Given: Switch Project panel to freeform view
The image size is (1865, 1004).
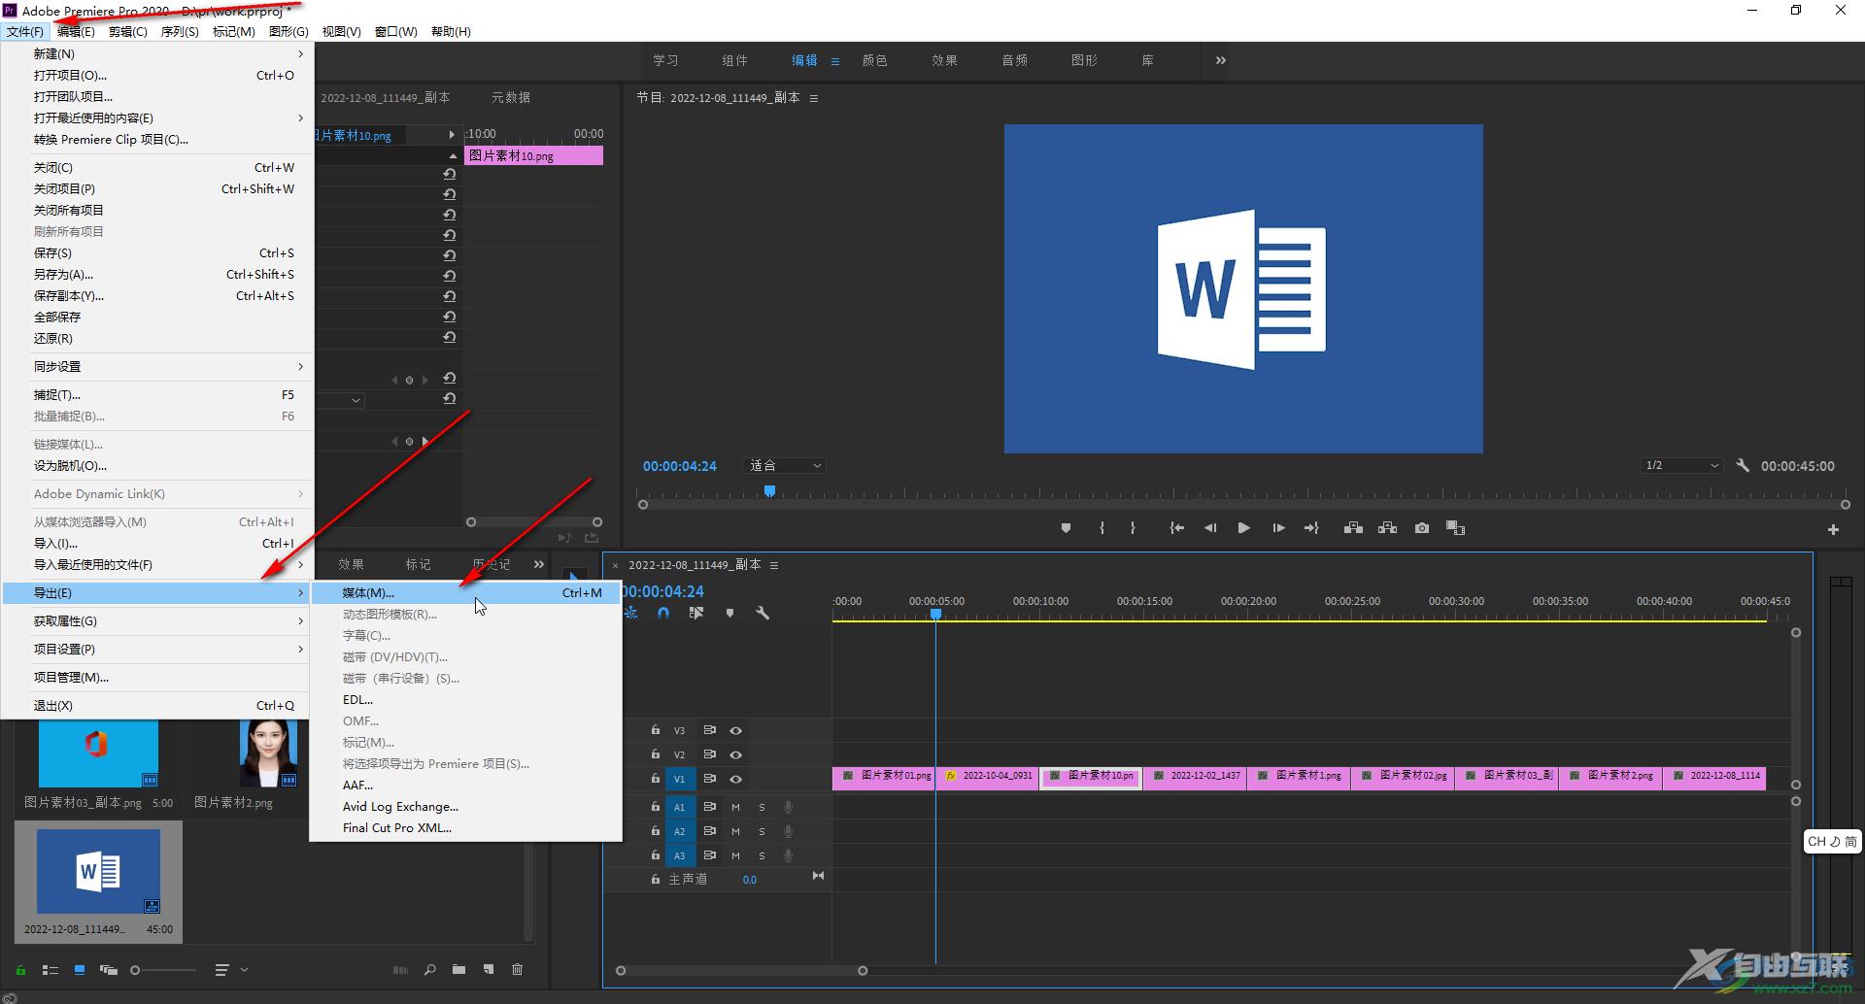Looking at the screenshot, I should pyautogui.click(x=109, y=970).
